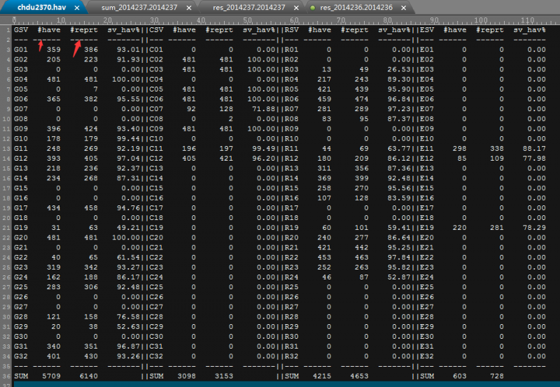Click the ruler at column mark 100
This screenshot has height=387, width=560.
click(x=480, y=20)
